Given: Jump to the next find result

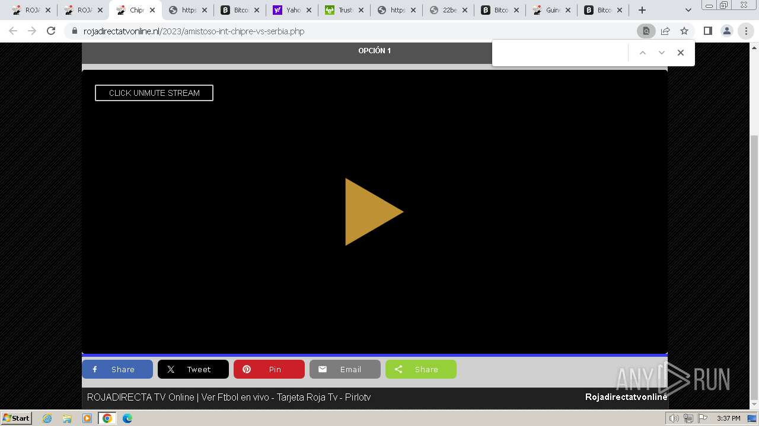Looking at the screenshot, I should coord(662,53).
